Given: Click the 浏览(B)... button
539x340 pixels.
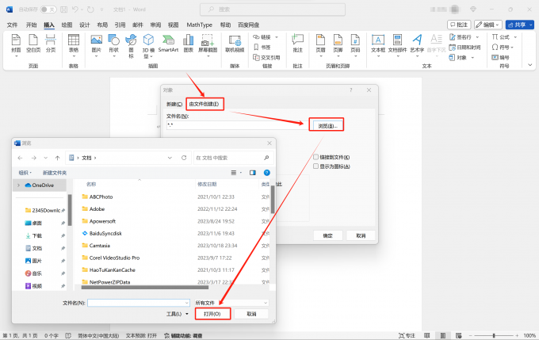Looking at the screenshot, I should coord(327,125).
